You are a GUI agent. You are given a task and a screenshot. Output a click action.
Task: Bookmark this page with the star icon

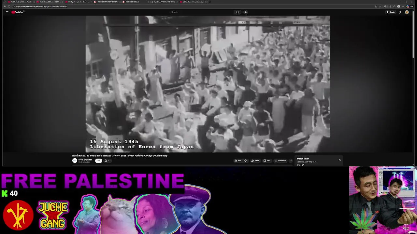[x=380, y=6]
